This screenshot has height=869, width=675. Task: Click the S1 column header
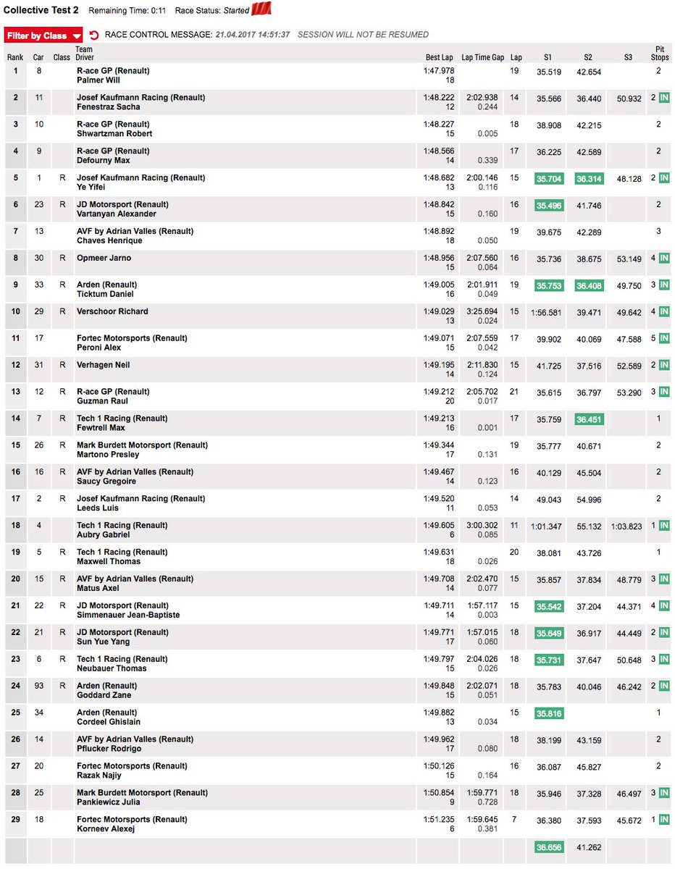click(548, 57)
